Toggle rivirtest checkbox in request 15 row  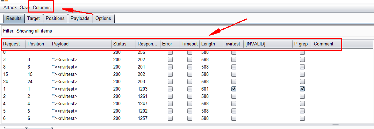[234, 74]
